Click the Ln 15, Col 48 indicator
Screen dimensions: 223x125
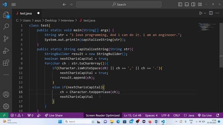132,115
